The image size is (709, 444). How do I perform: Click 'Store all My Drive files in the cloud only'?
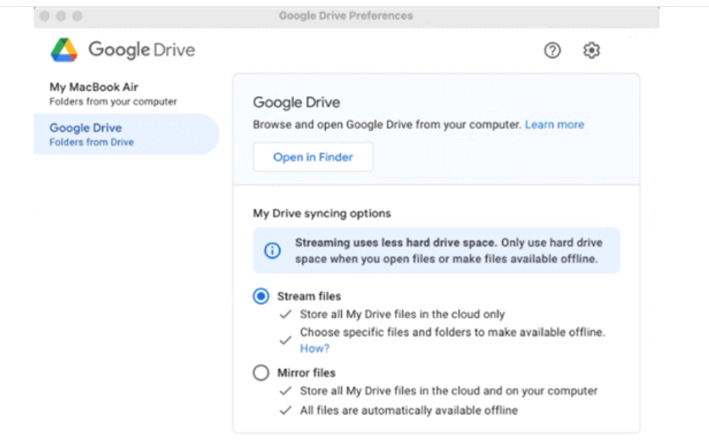(403, 314)
